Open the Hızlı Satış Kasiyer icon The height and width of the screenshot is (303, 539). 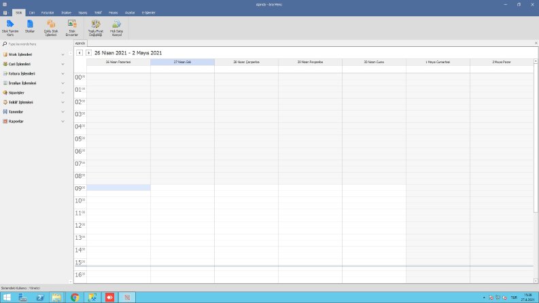pyautogui.click(x=116, y=28)
